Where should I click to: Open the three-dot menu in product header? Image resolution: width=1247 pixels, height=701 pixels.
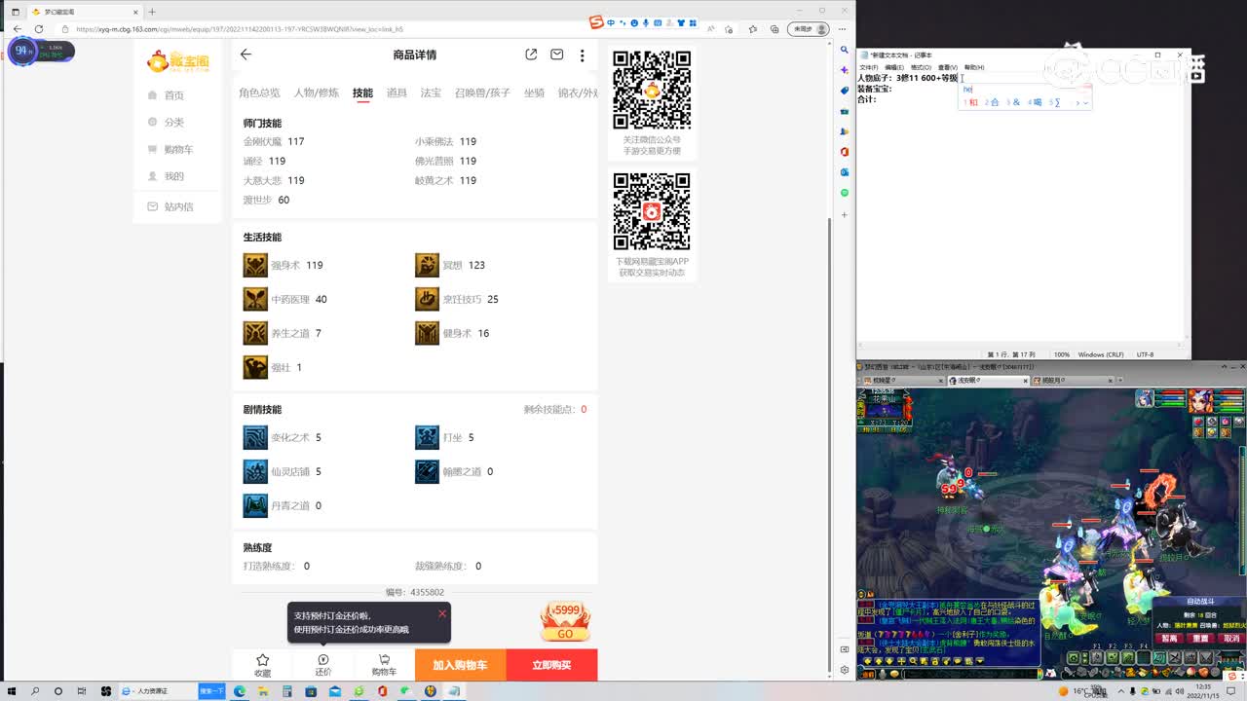coord(582,55)
